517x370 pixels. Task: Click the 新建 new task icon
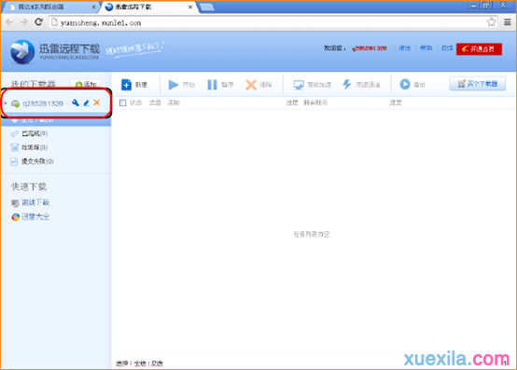click(126, 85)
